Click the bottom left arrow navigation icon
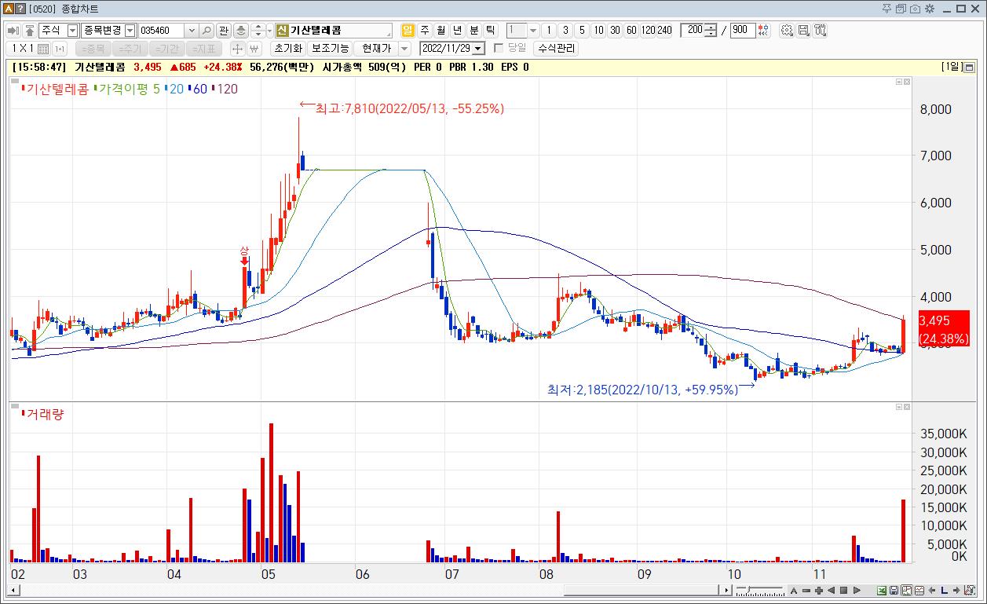The image size is (987, 604). click(932, 591)
